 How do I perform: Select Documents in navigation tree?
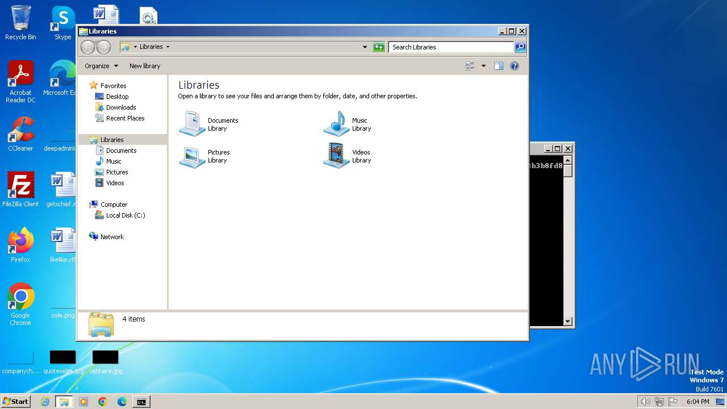pyautogui.click(x=121, y=151)
